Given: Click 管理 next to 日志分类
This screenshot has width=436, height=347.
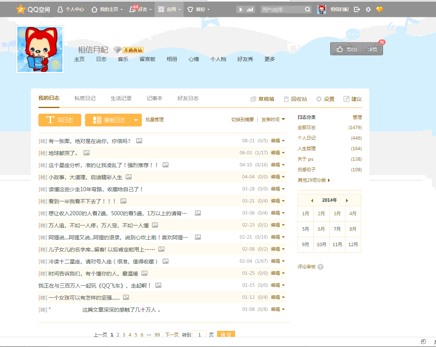Looking at the screenshot, I should pos(357,117).
